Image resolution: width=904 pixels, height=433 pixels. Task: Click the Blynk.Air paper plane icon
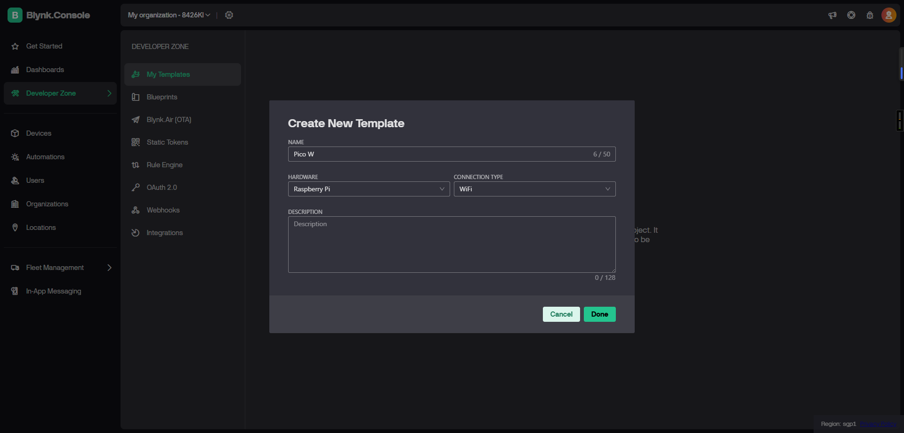(136, 120)
